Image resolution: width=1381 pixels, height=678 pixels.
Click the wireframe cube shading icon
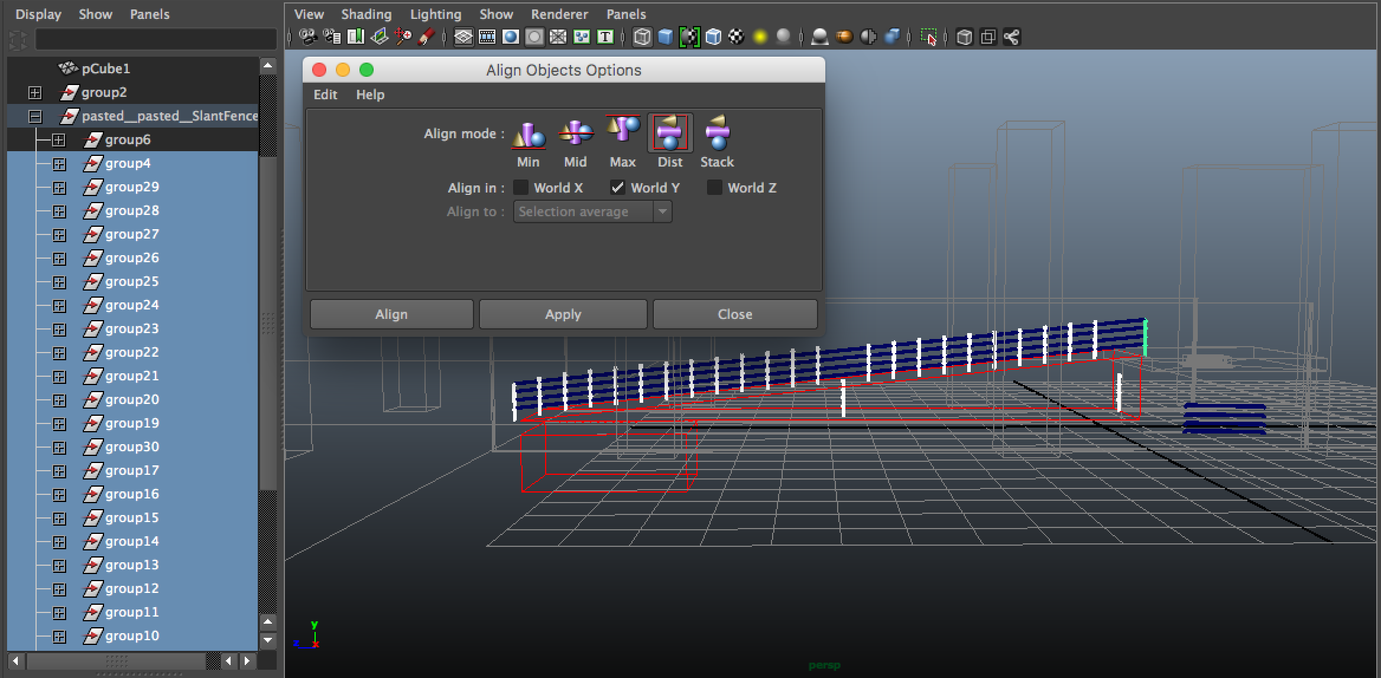[642, 37]
